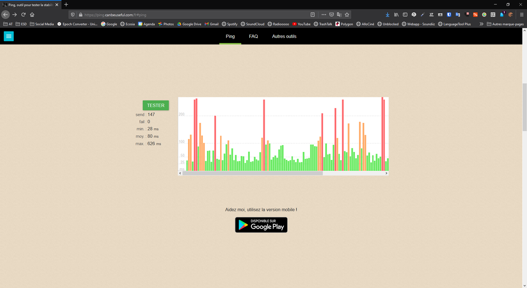Toggle reader view in the address bar
The width and height of the screenshot is (527, 288).
313,15
